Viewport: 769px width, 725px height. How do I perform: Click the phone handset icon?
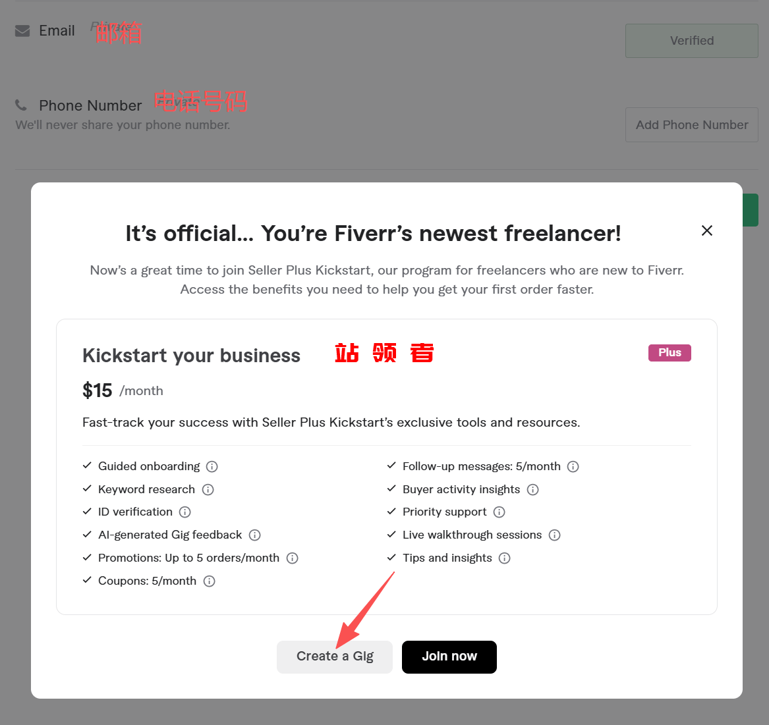22,105
